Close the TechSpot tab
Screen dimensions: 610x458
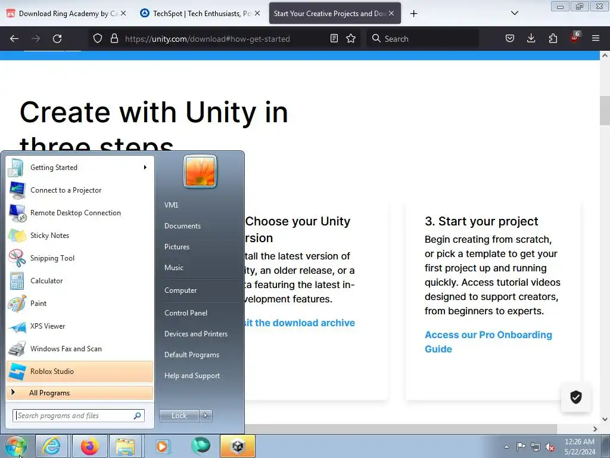(x=257, y=13)
